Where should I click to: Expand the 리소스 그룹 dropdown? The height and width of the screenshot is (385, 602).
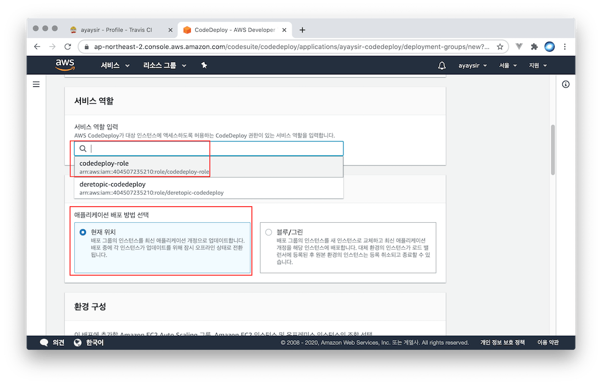[x=165, y=65]
